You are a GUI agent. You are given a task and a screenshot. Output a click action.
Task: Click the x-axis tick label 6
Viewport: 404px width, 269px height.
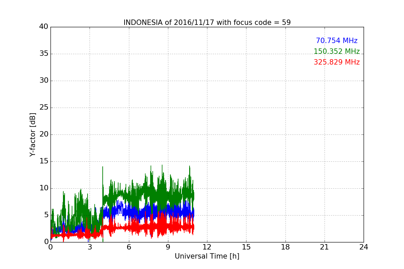(129, 247)
